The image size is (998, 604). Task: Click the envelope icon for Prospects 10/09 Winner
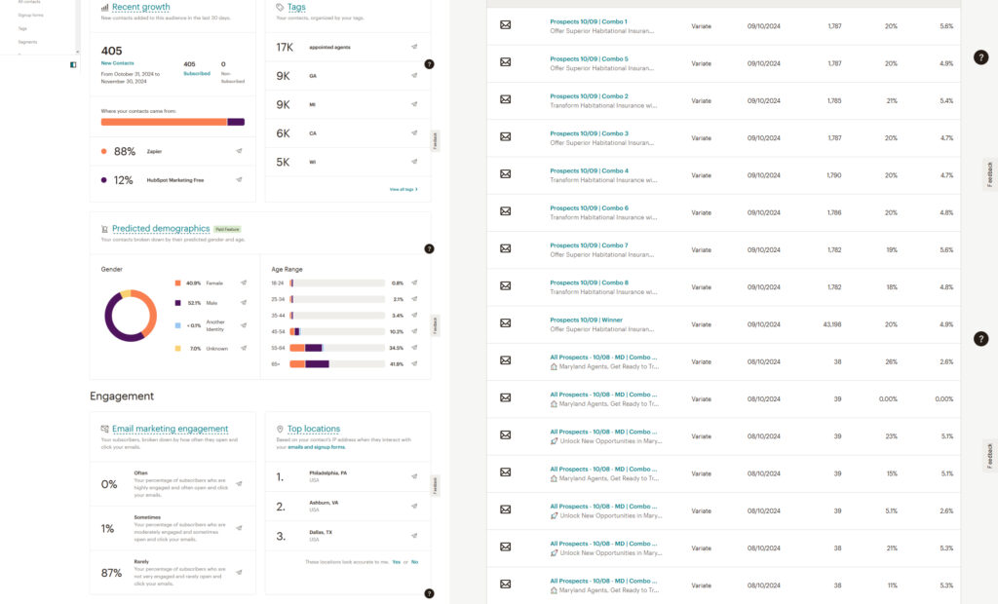[x=506, y=323]
